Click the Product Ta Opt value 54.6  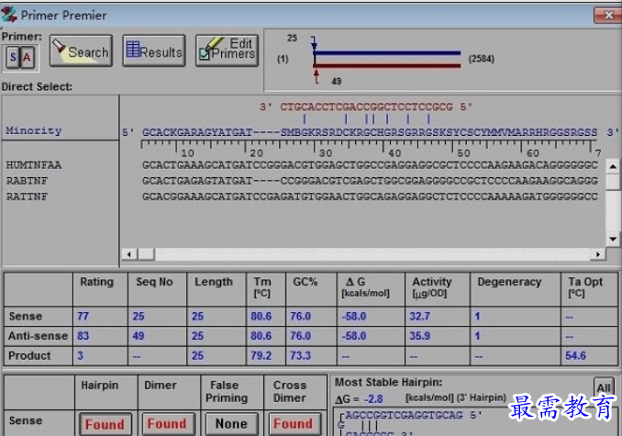[575, 355]
